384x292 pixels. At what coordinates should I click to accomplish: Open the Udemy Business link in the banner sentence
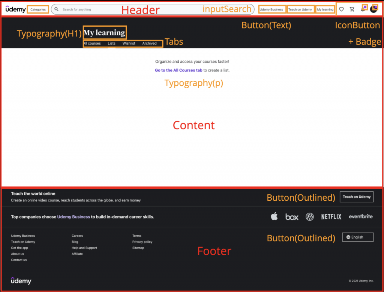coord(73,217)
